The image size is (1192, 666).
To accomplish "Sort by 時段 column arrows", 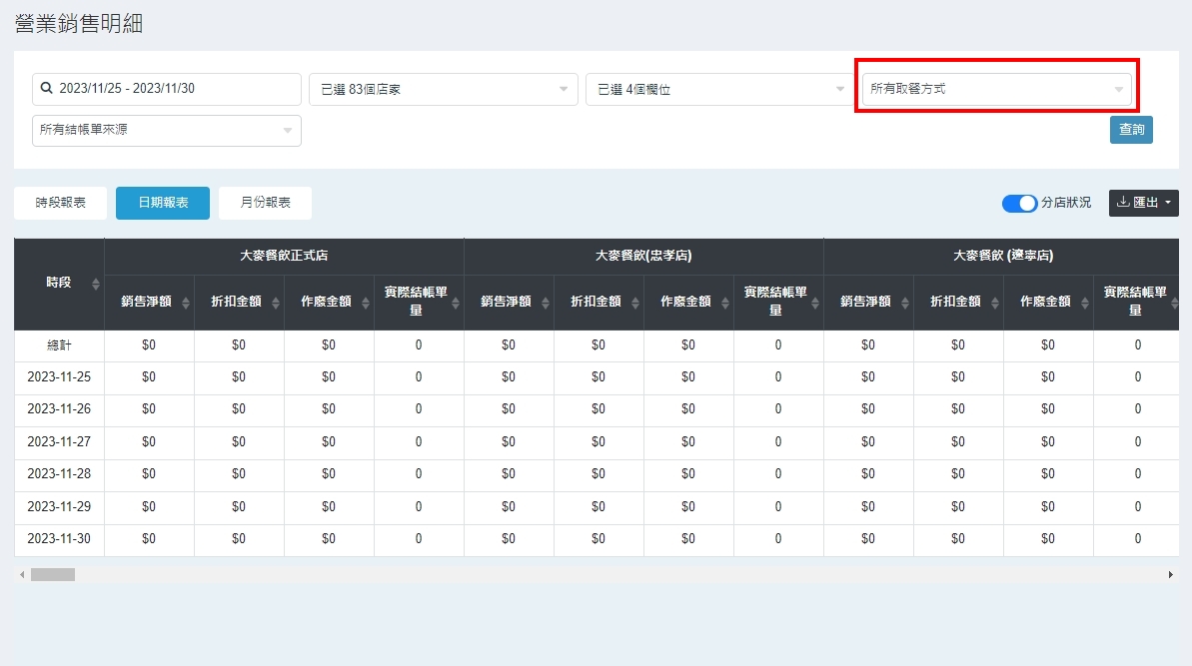I will click(x=96, y=285).
